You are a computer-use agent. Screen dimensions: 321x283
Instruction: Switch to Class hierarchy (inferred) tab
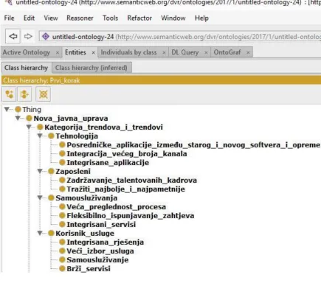click(92, 68)
